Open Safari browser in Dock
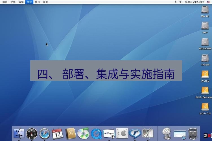 (45, 134)
